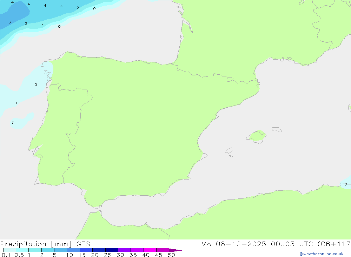The height and width of the screenshot is (257, 351).
Task: Click the 25–30 mm dark navy swatch
Action: [x=112, y=250]
